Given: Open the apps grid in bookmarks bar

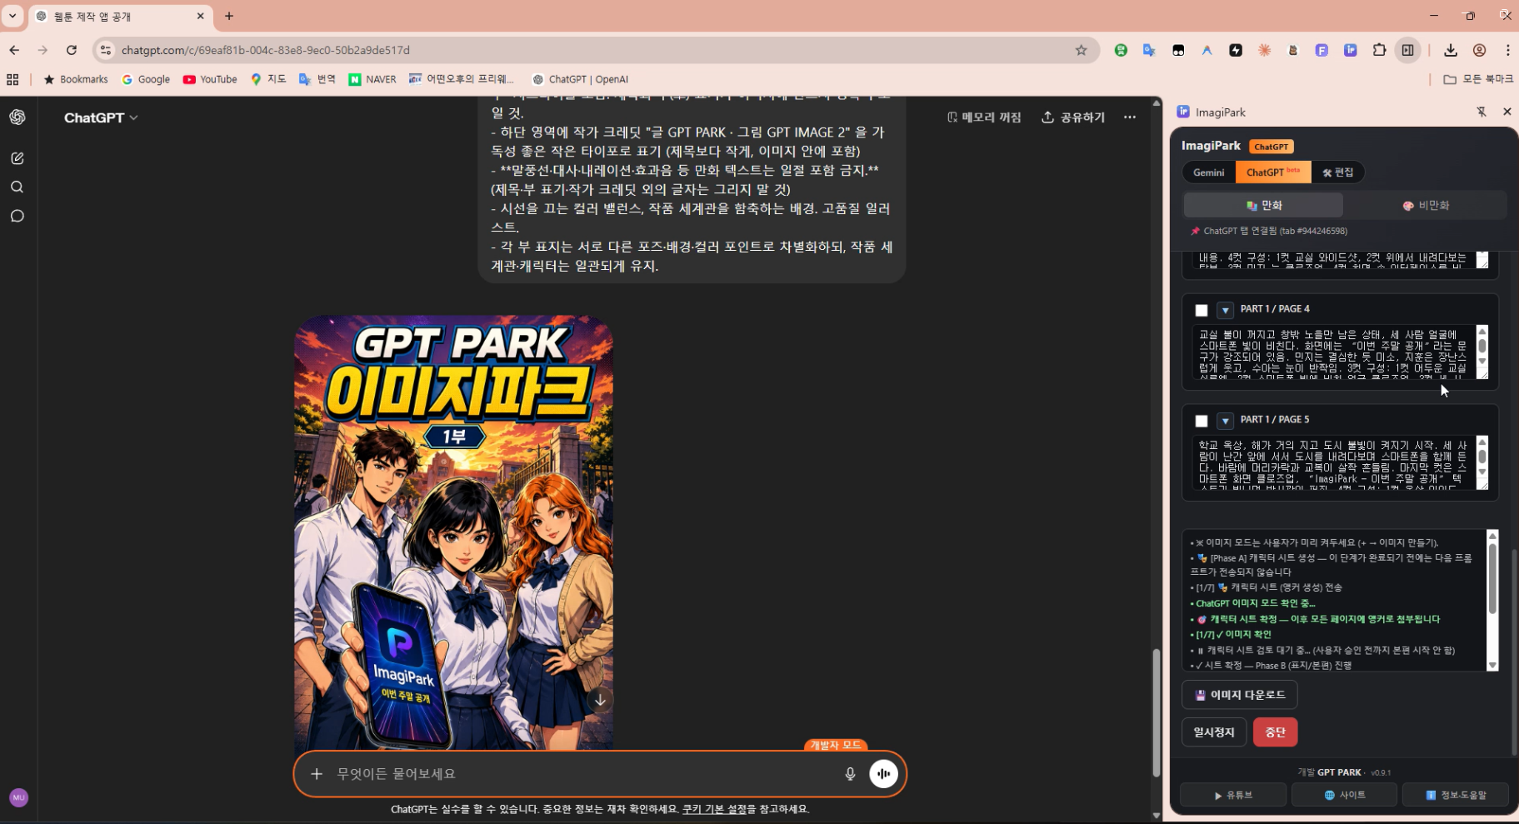Looking at the screenshot, I should tap(12, 79).
